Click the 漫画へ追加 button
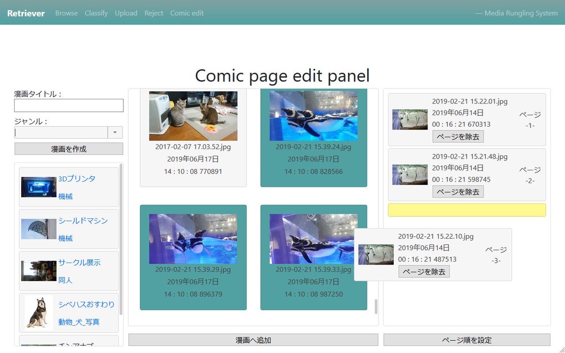 (253, 340)
